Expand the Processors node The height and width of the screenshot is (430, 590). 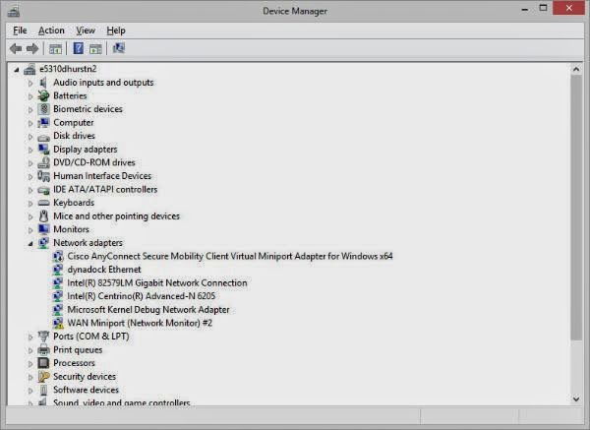click(30, 364)
